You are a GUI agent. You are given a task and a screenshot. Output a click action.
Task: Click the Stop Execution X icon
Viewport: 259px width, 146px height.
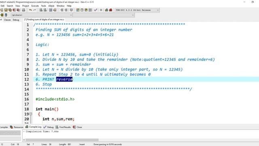click(101, 10)
